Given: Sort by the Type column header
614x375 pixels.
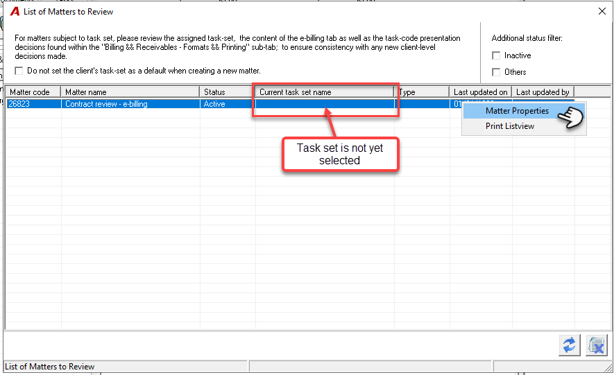Looking at the screenshot, I should click(422, 92).
